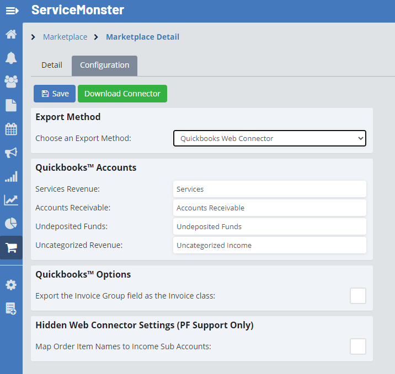Toggle the hamburger sidebar menu

tap(12, 10)
